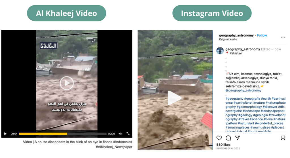
Task: Save the post with the bookmark icon
Action: [283, 138]
